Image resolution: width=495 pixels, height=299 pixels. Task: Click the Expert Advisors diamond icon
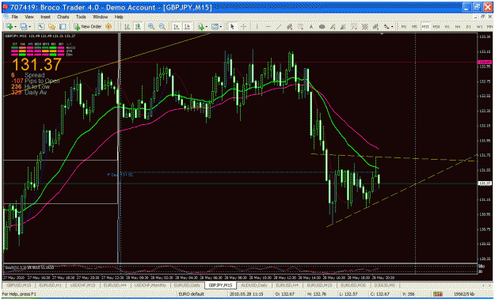point(109,27)
